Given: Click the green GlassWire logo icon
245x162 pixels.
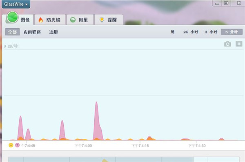Looking at the screenshot, I should click(13, 17).
